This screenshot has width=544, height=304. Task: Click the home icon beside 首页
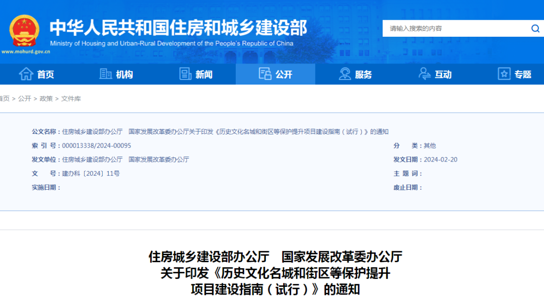coord(26,74)
